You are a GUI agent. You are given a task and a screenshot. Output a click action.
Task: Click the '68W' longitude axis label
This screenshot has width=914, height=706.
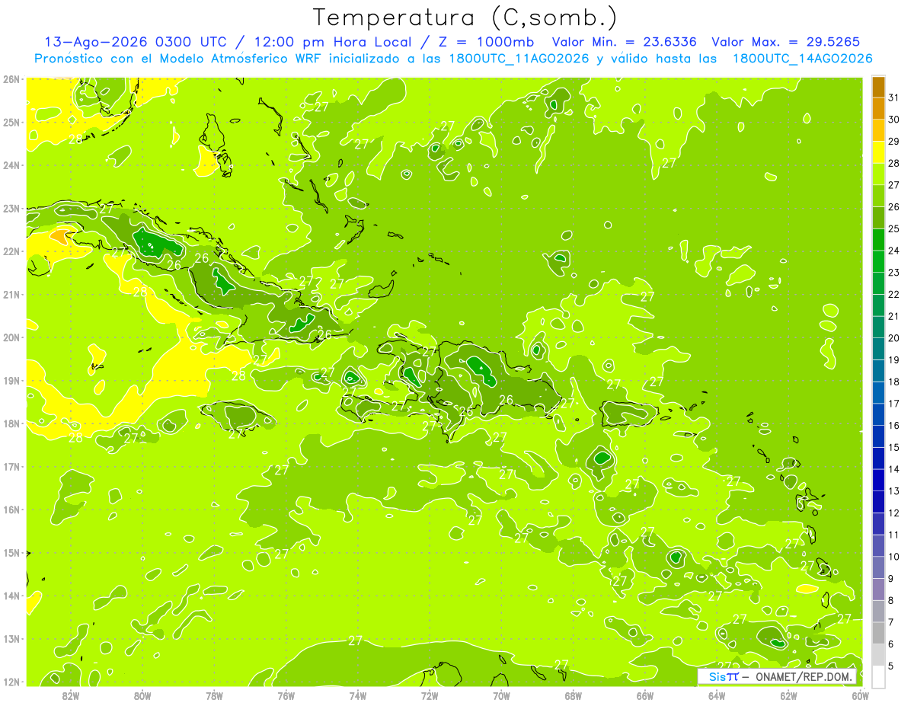pos(573,695)
